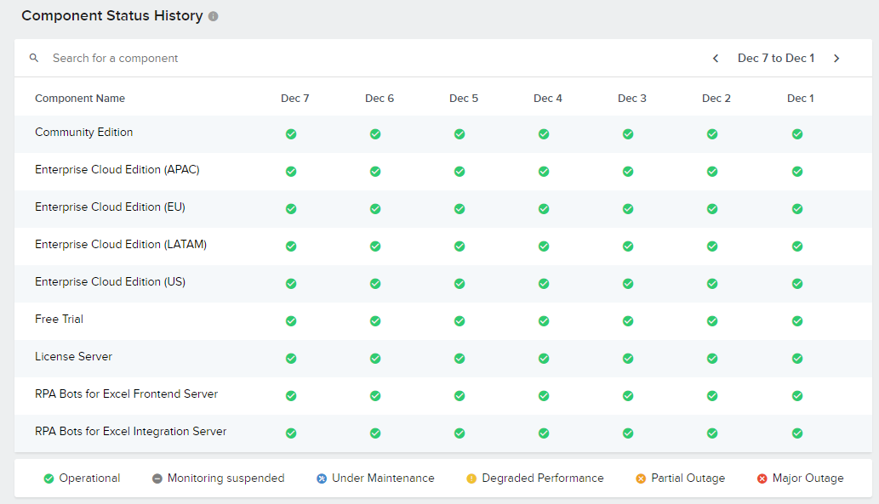Viewport: 879px width, 504px height.
Task: Click Enterprise Cloud Edition (EU) status for Dec 5
Action: (459, 209)
